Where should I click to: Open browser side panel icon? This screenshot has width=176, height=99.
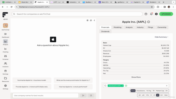(164, 7)
